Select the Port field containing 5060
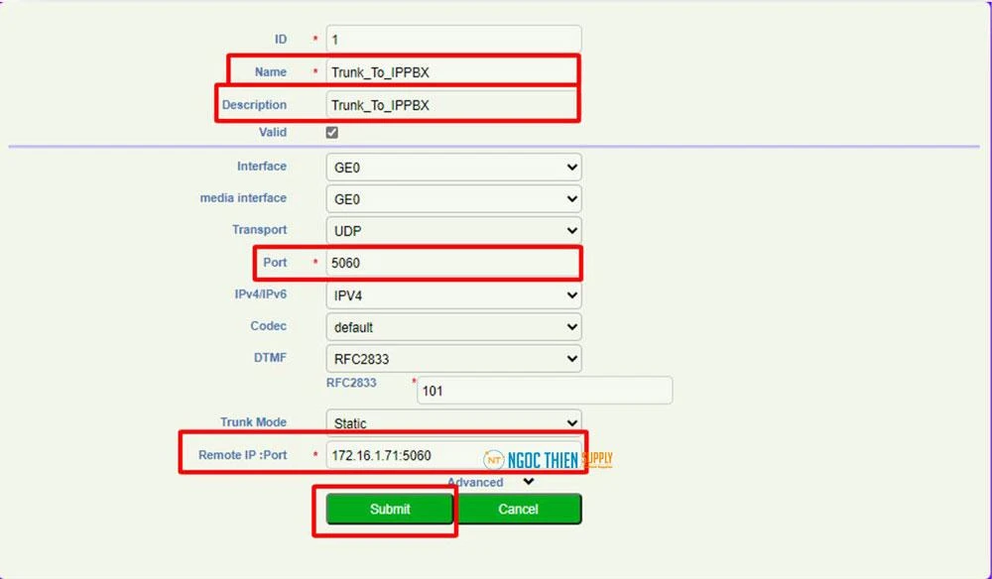The height and width of the screenshot is (579, 992). tap(453, 264)
